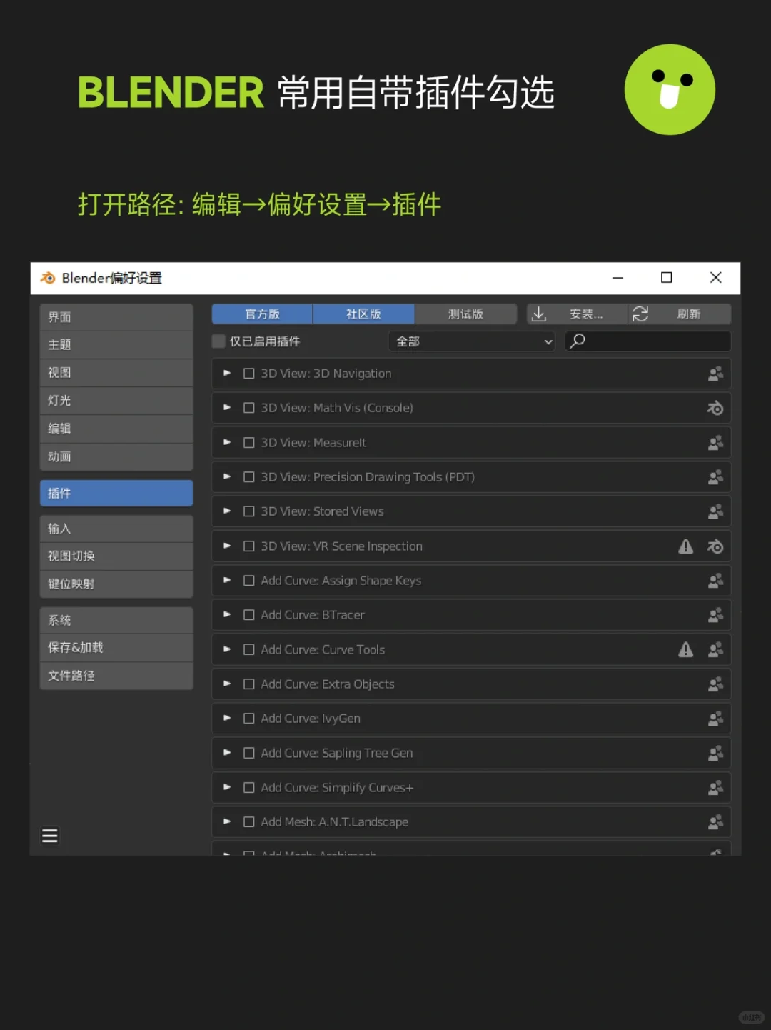Click community icon on Assign Shape Keys row
The height and width of the screenshot is (1030, 771).
point(715,581)
